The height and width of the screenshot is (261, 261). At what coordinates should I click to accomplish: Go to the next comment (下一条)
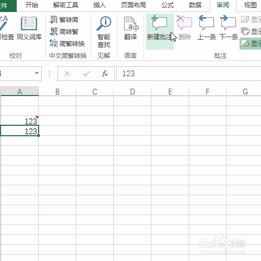(229, 28)
